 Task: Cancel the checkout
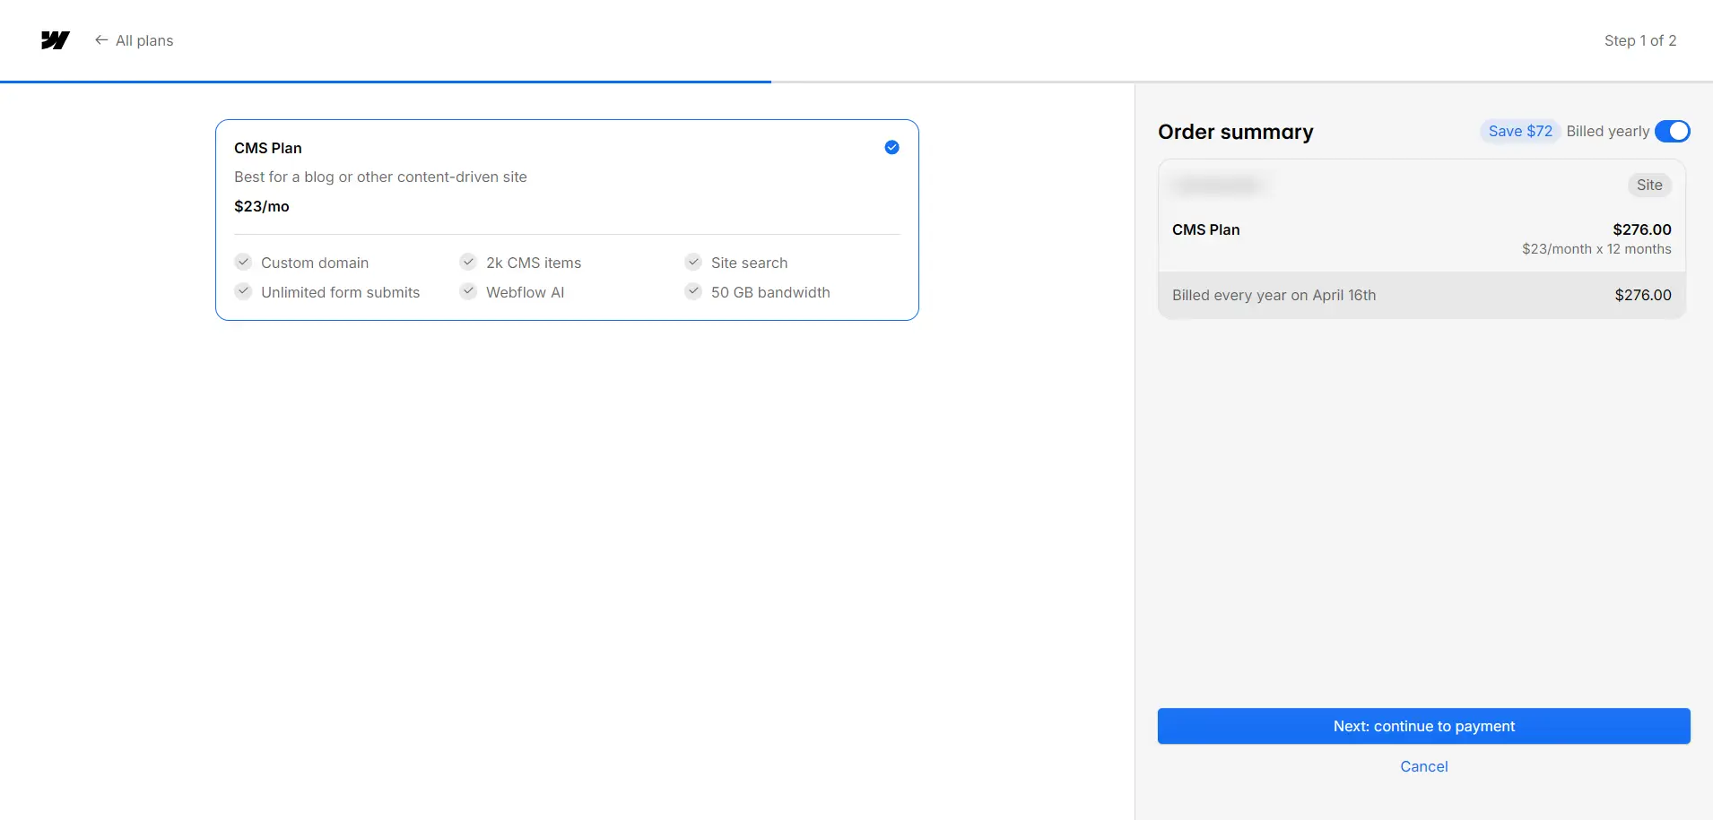pyautogui.click(x=1422, y=766)
